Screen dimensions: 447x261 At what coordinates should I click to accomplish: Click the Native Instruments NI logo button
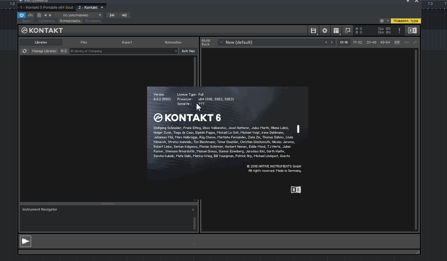413,31
